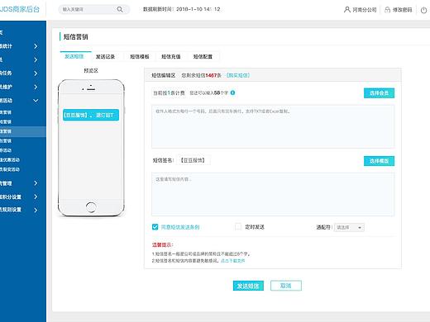
Task: Click the power logout icon
Action: pos(423,10)
